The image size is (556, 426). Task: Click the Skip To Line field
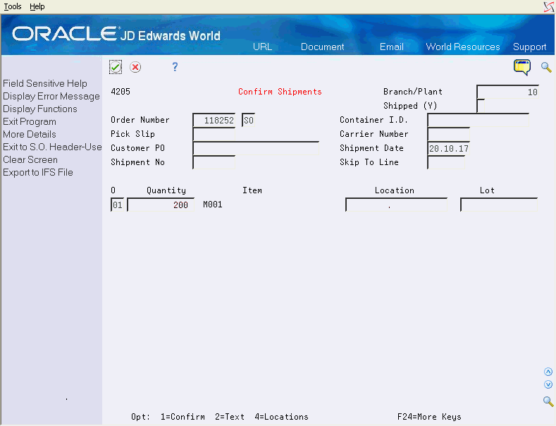pos(446,162)
